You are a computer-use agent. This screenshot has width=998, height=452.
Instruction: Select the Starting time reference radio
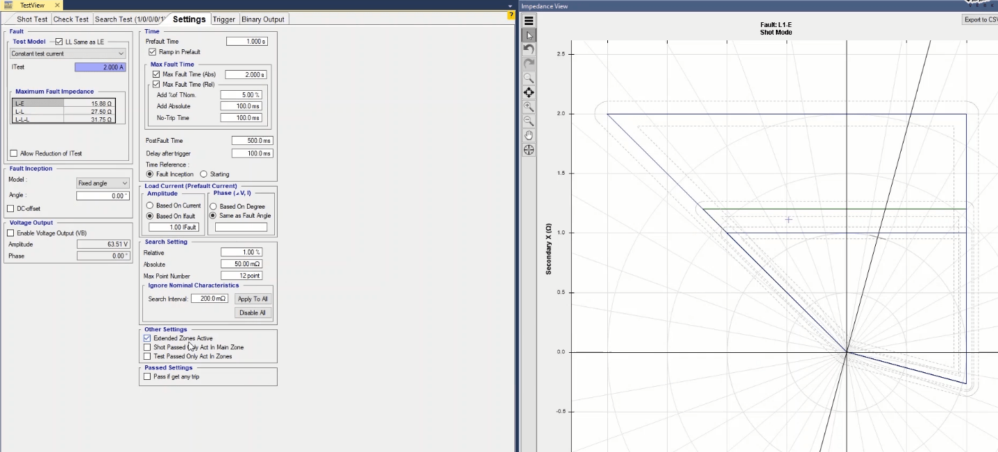[203, 174]
